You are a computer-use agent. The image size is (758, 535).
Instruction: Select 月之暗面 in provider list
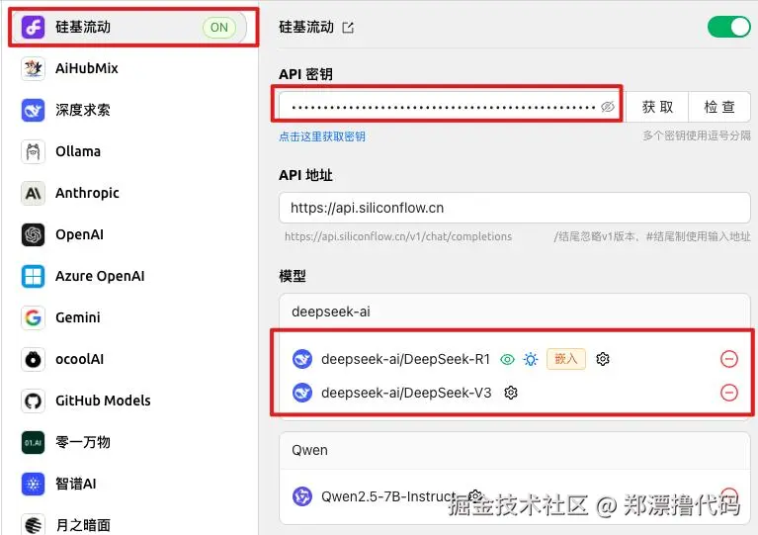tap(129, 524)
